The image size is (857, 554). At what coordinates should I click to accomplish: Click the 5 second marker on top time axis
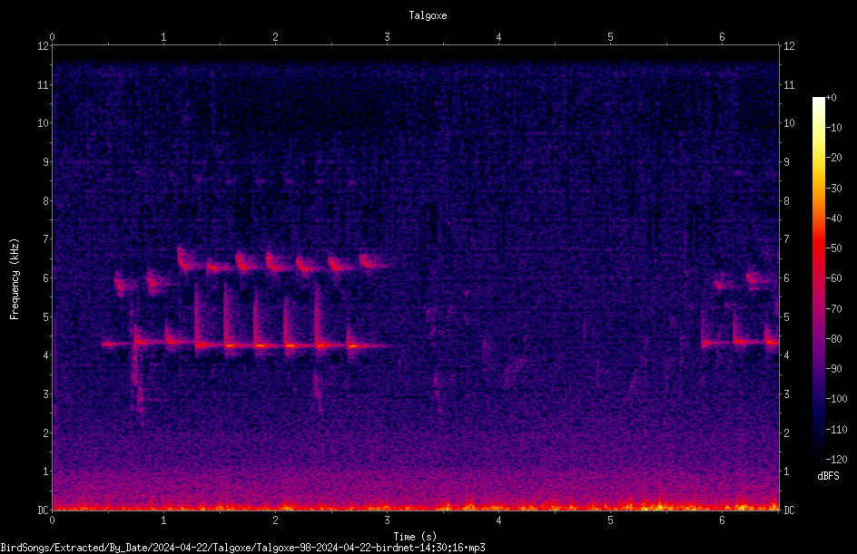point(610,37)
